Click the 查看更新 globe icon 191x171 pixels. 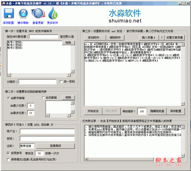[x=38, y=13]
